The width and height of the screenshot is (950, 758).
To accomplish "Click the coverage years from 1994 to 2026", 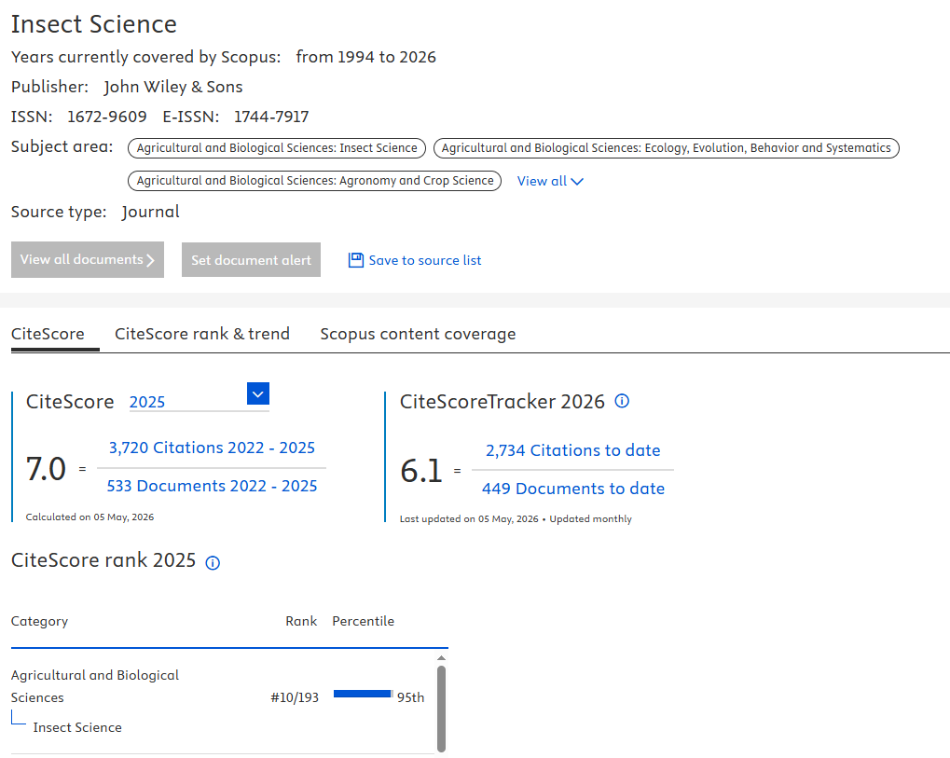I will click(x=366, y=57).
